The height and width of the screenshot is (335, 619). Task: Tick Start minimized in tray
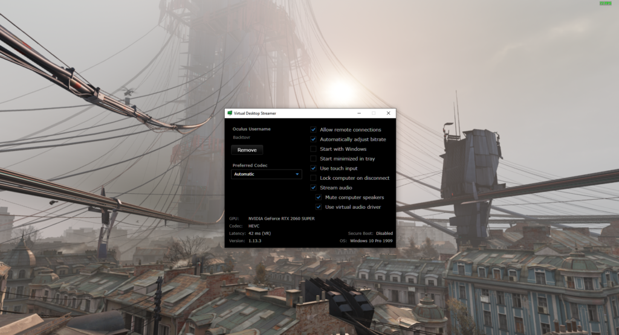pyautogui.click(x=313, y=159)
